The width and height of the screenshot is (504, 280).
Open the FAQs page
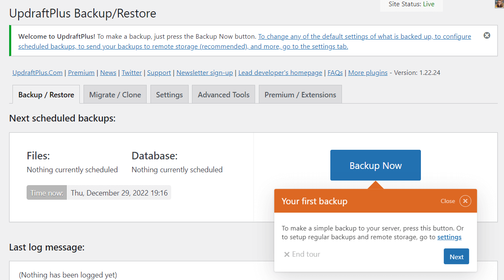click(335, 72)
